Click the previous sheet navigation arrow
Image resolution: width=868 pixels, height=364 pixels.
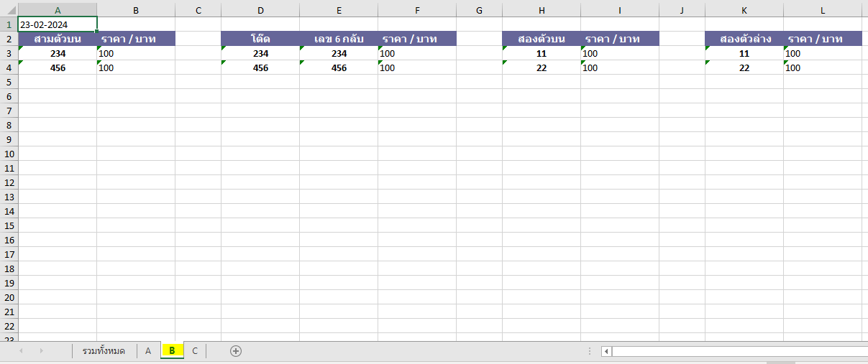point(21,351)
